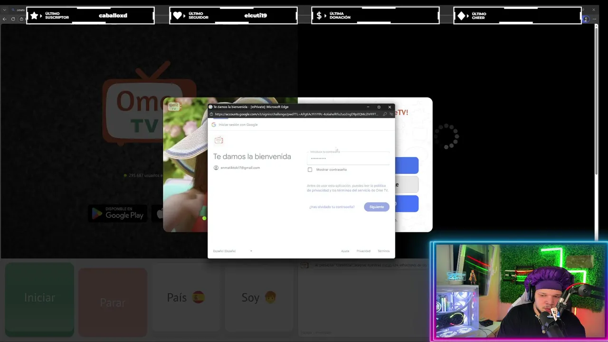Open the País country selector on OmeTV
The image size is (608, 342).
(186, 298)
